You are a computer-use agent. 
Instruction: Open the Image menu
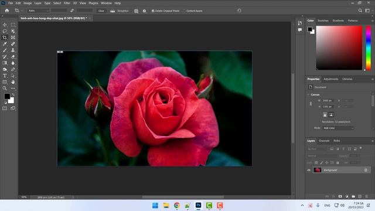pyautogui.click(x=28, y=3)
